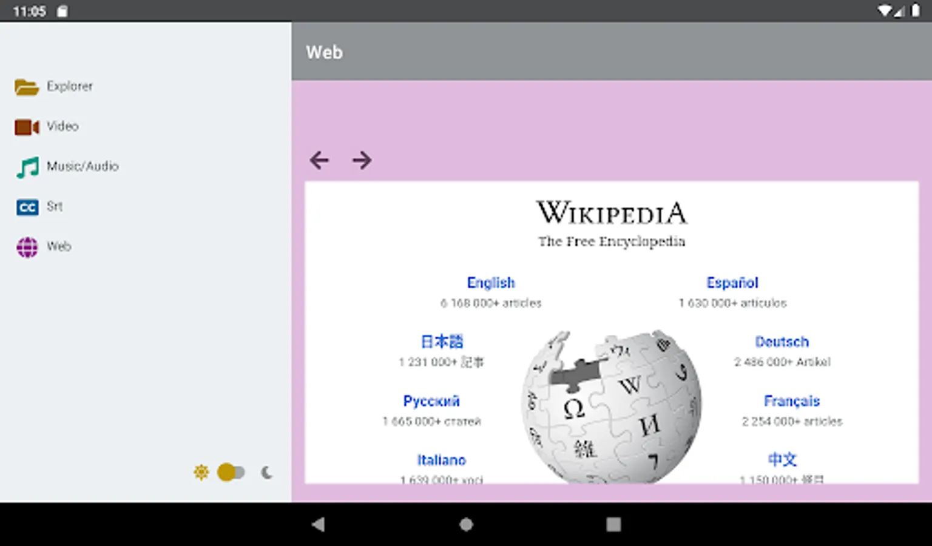Click the sun light-mode icon
Screen dimensions: 932x546
(x=201, y=472)
